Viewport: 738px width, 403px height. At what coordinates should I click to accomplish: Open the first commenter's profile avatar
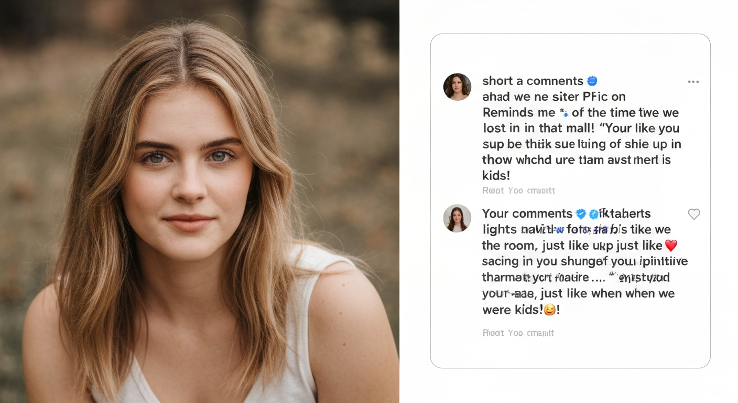coord(457,87)
